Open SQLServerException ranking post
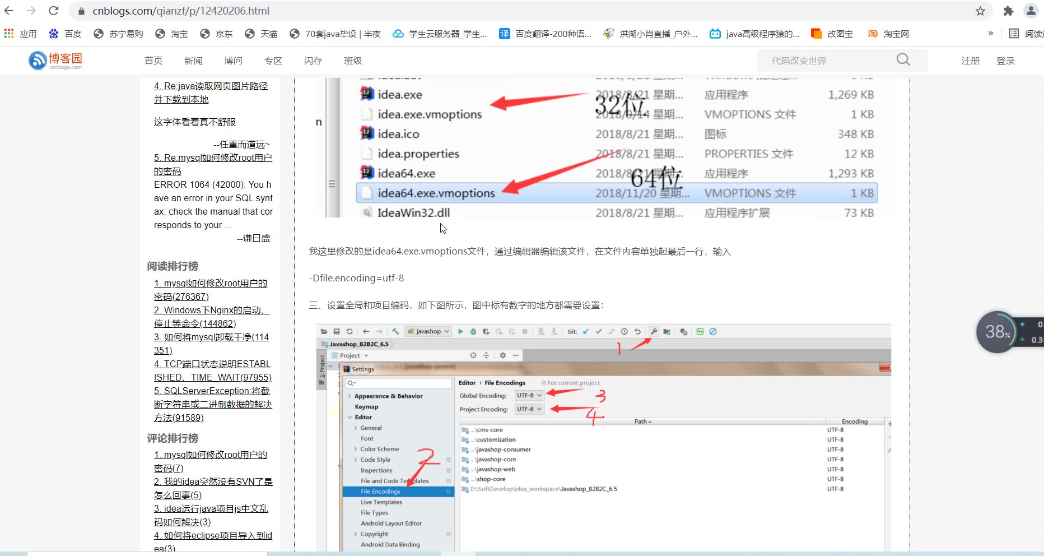The image size is (1044, 556). pyautogui.click(x=213, y=404)
